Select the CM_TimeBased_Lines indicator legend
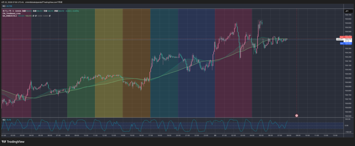The width and height of the screenshot is (355, 146). tap(11, 14)
